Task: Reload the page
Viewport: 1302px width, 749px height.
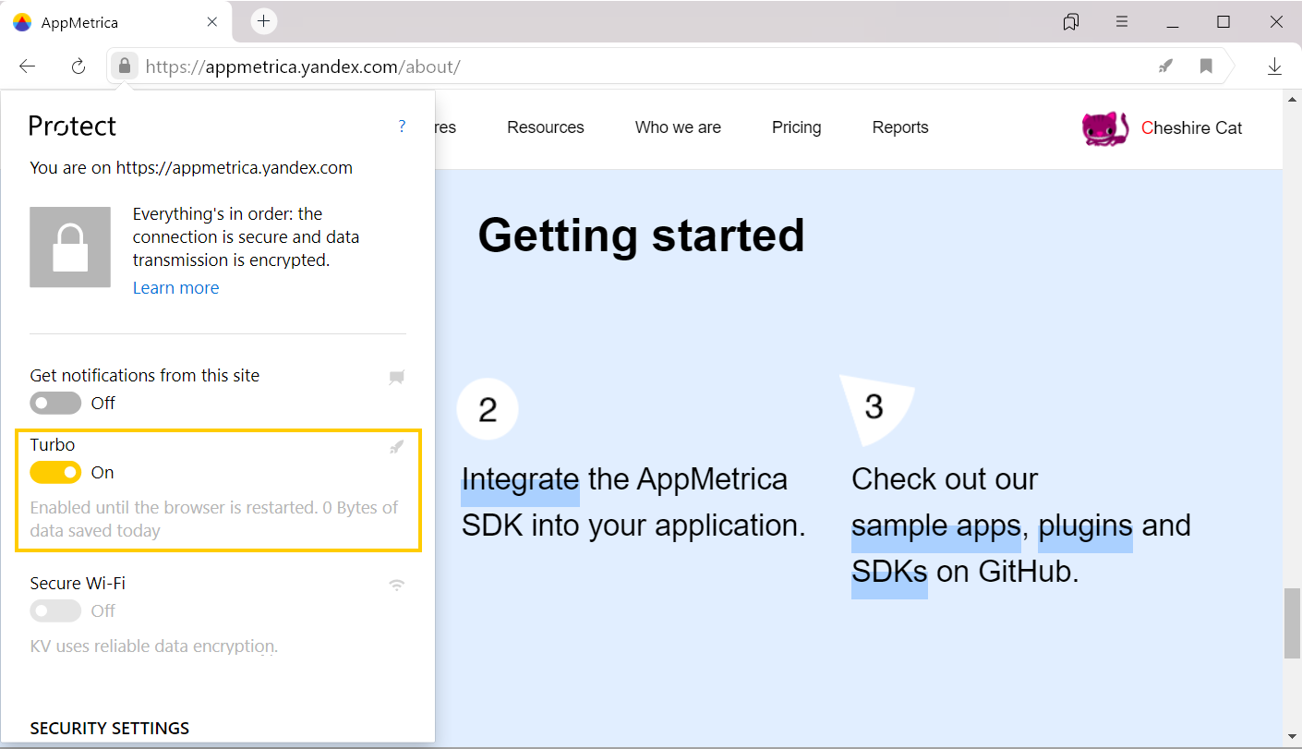Action: (x=78, y=66)
